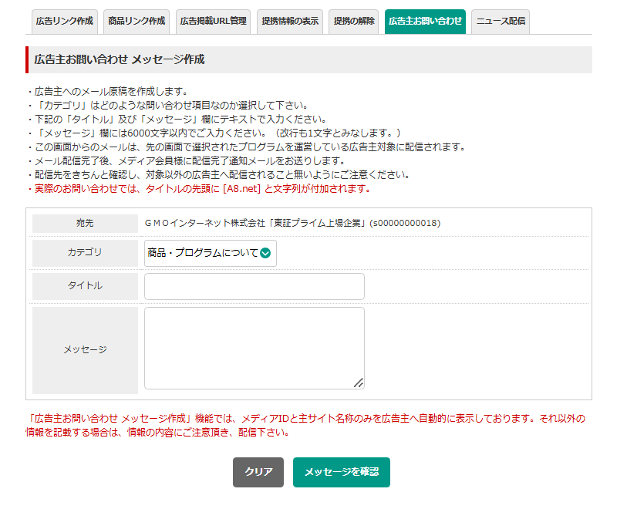Image resolution: width=627 pixels, height=509 pixels.
Task: Click into the メッセージ text area
Action: [255, 349]
